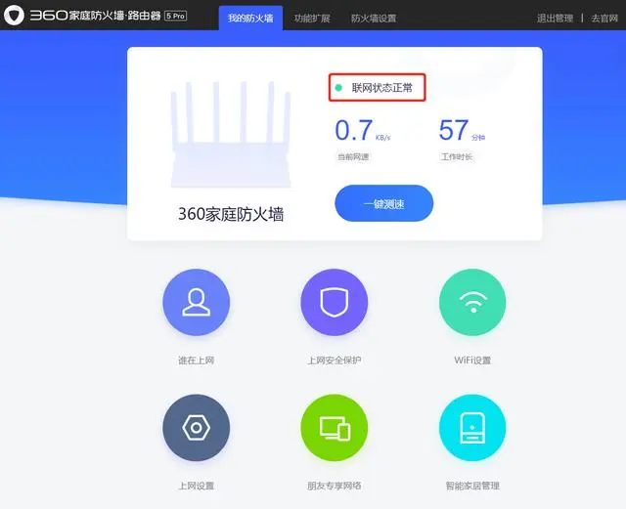626x509 pixels.
Task: Switch to the 我的防火墙 tab
Action: click(250, 18)
